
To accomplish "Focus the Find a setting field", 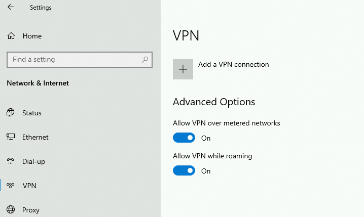I will click(x=71, y=60).
